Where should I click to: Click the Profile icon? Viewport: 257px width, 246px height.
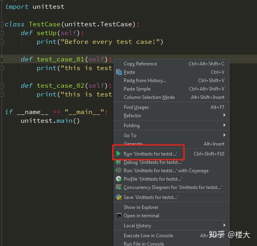click(119, 179)
